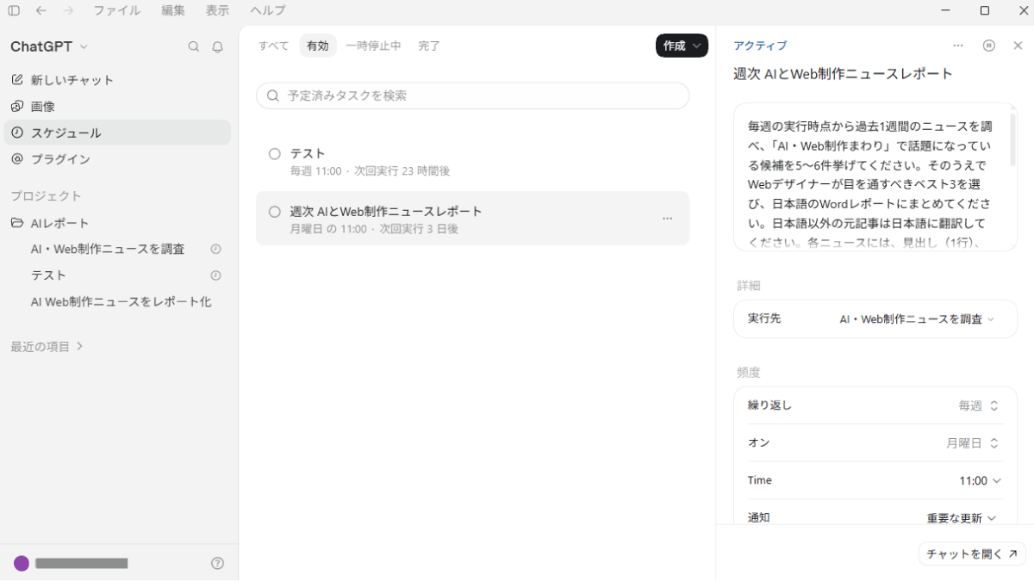Click the 予定済みタスクを検索 search field
1034x581 pixels.
(472, 96)
